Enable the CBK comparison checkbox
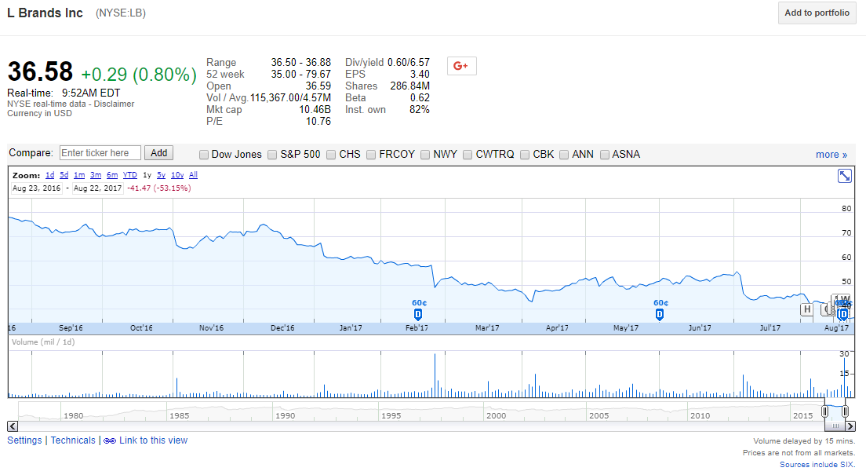Screen dimensions: 866x475 click(x=525, y=155)
